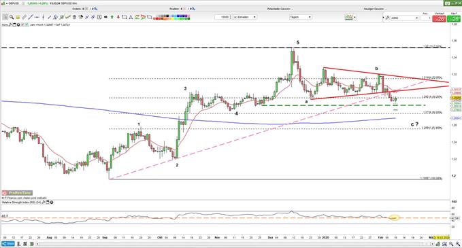Activate the magnifier zoom tool
Viewport: 462px width, 248px height.
pyautogui.click(x=12, y=17)
